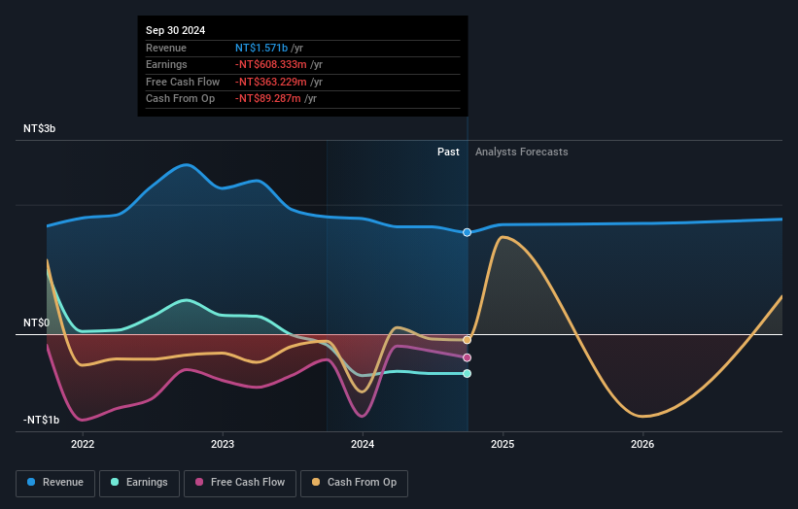Click the Sep 30 2024 tooltip date

coord(176,30)
